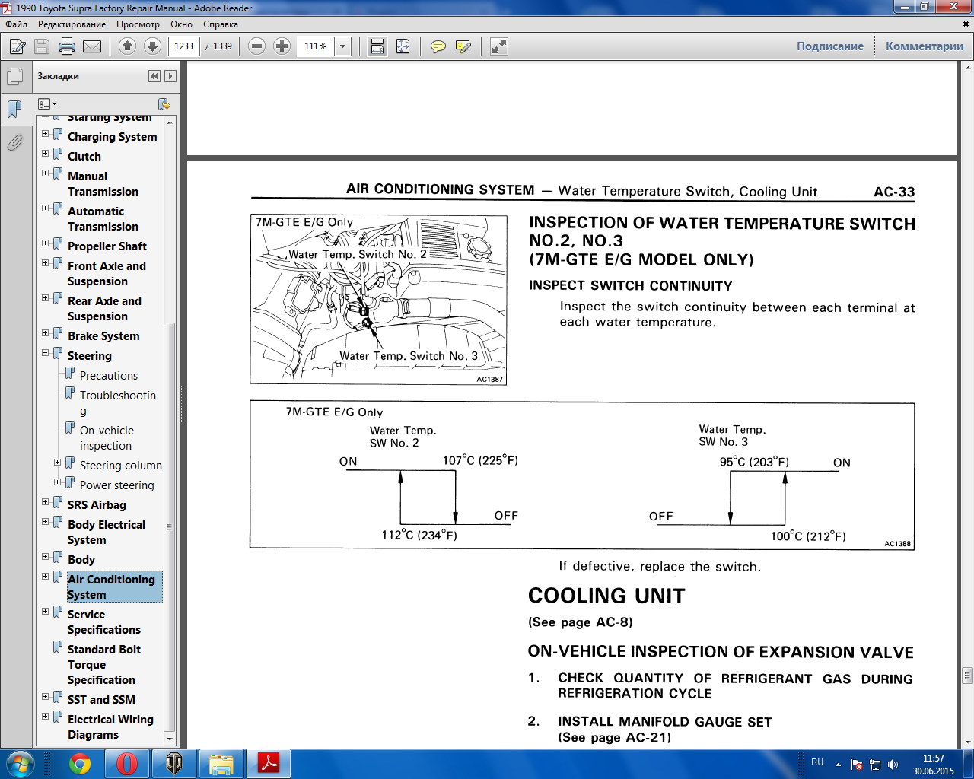Open zoom level dropdown arrow
The width and height of the screenshot is (974, 779).
click(x=342, y=46)
